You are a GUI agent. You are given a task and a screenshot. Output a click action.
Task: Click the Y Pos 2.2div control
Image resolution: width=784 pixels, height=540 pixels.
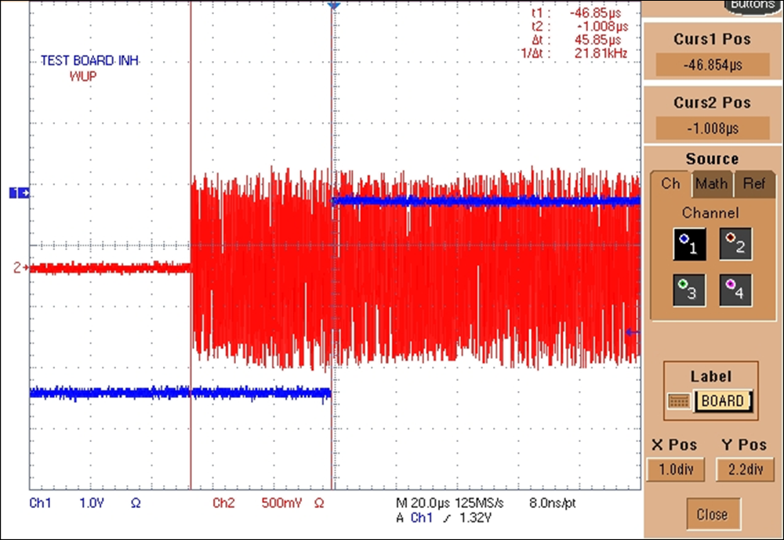coord(743,469)
